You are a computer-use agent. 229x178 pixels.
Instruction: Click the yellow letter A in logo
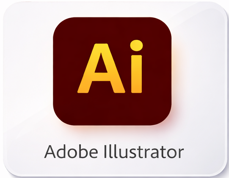101,68
